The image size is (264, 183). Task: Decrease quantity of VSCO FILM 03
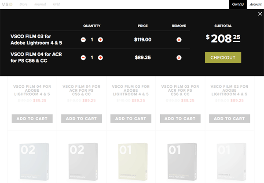pos(83,40)
